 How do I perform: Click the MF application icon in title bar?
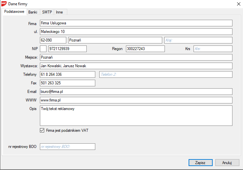4,4
